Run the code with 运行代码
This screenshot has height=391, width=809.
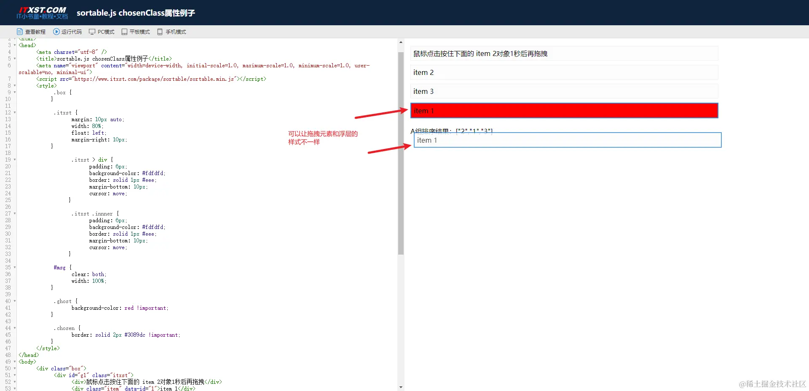point(67,32)
